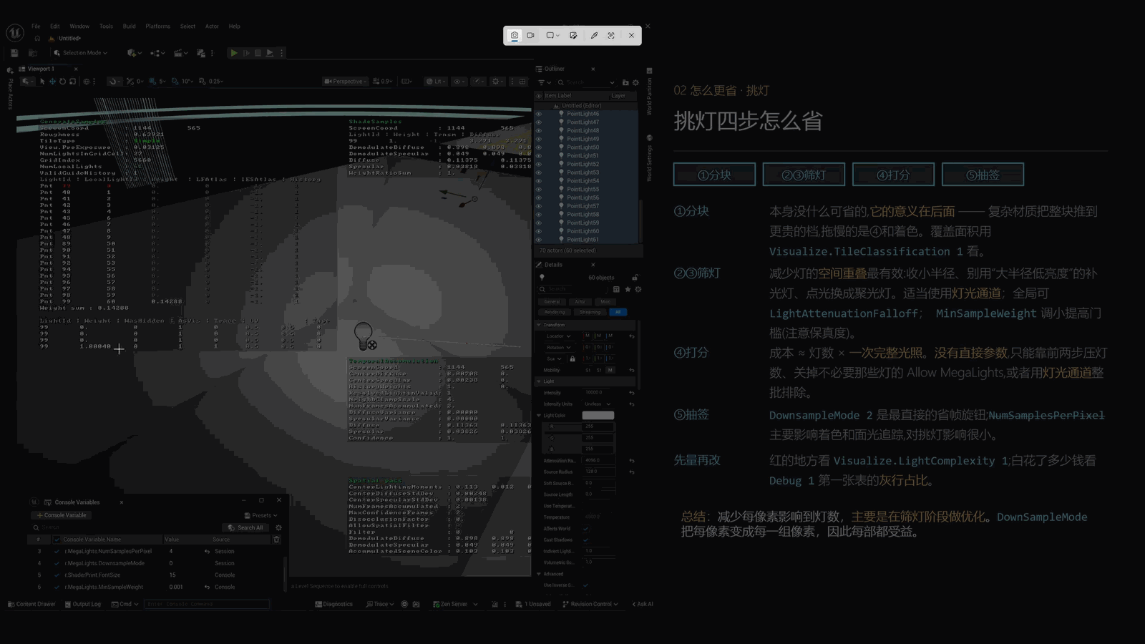The width and height of the screenshot is (1145, 644).
Task: Toggle visibility eye for PointLight50
Action: (x=539, y=147)
